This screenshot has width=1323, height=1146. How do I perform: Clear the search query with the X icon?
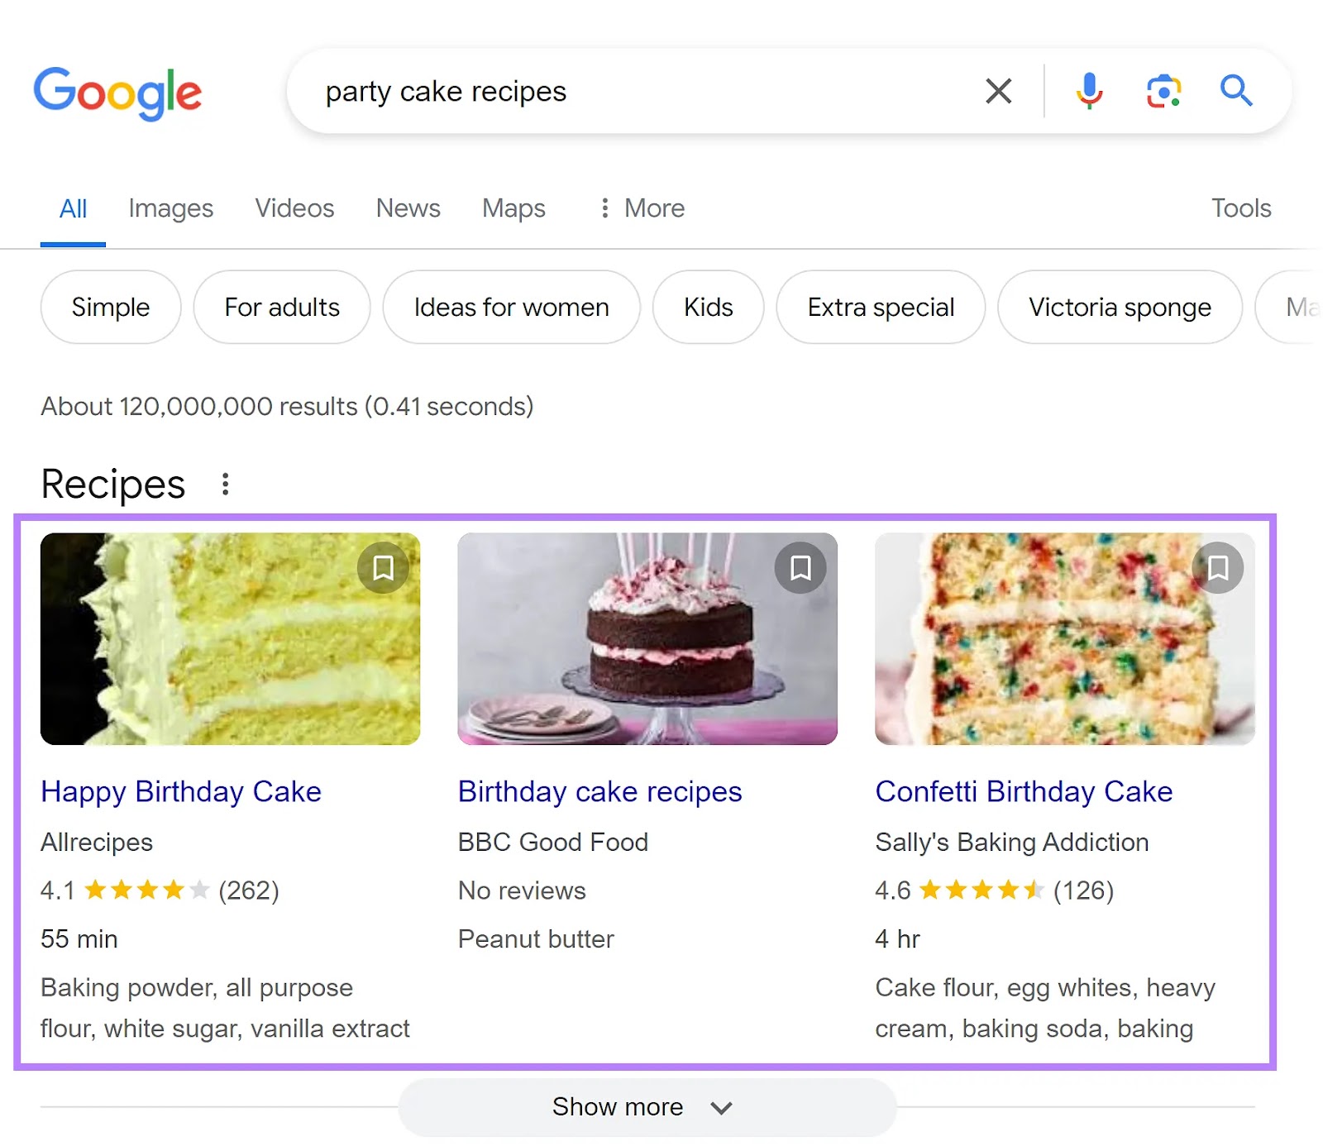point(999,91)
